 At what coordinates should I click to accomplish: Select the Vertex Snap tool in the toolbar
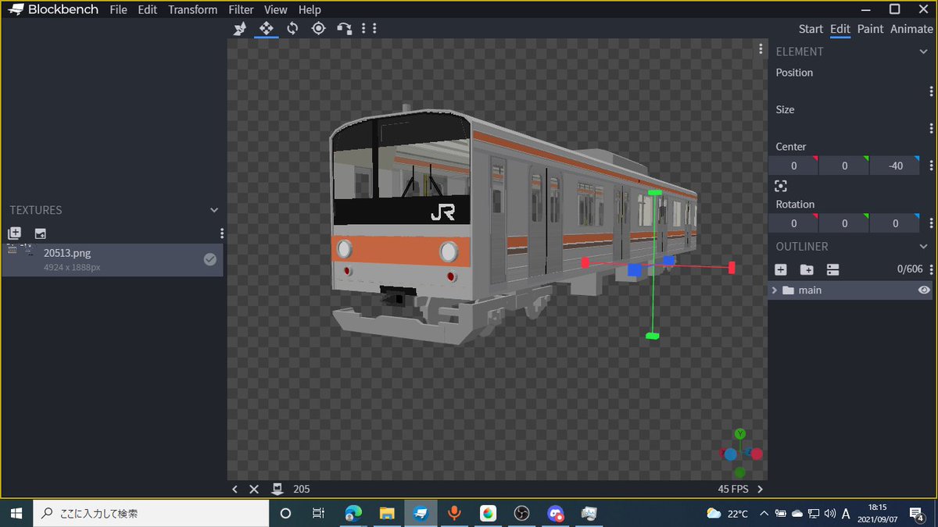[x=345, y=28]
